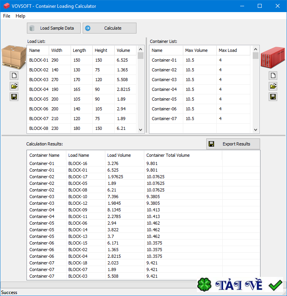Image resolution: width=287 pixels, height=296 pixels.
Task: Click Load Volume results column header
Action: (125, 155)
